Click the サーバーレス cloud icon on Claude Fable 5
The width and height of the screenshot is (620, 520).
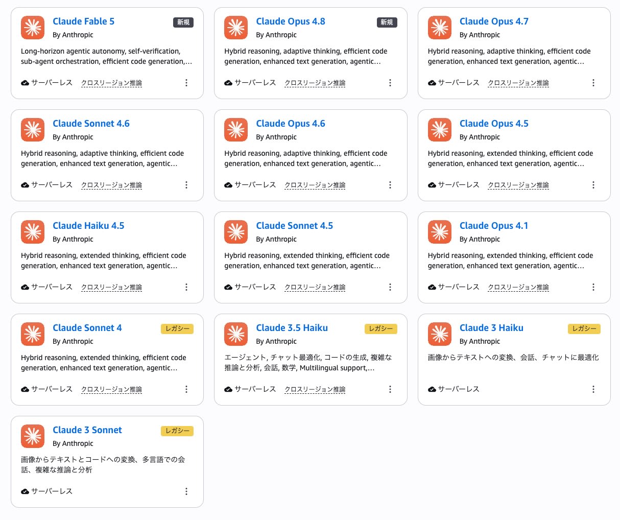click(25, 83)
